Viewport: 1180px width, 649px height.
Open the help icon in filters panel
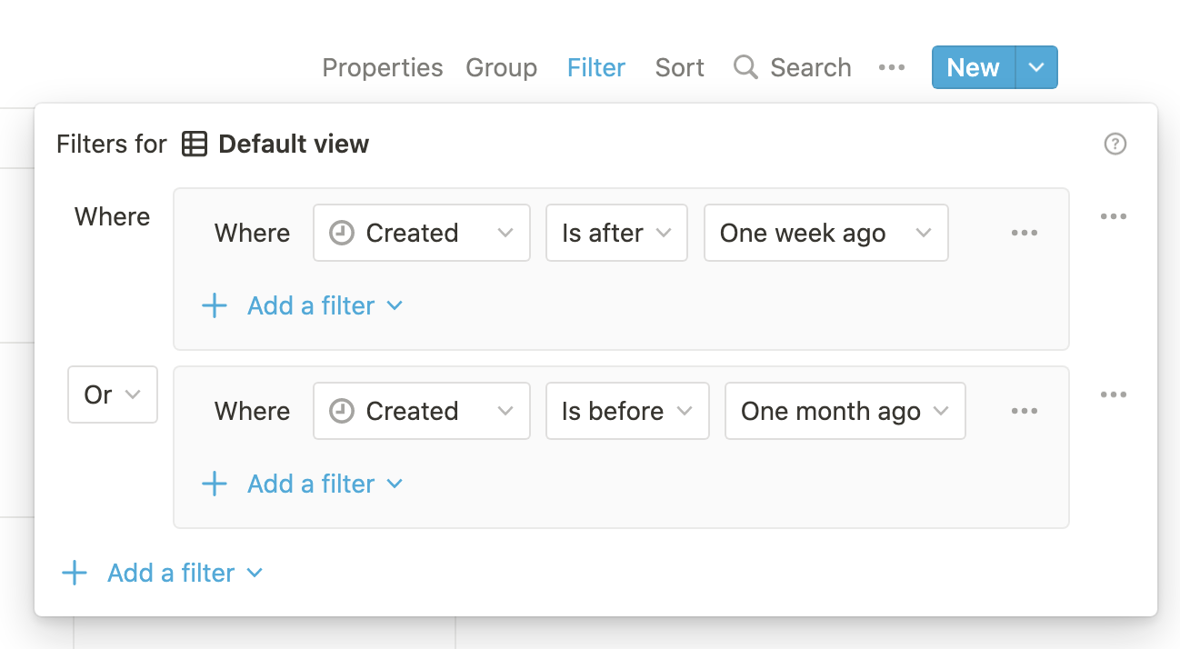[1115, 144]
